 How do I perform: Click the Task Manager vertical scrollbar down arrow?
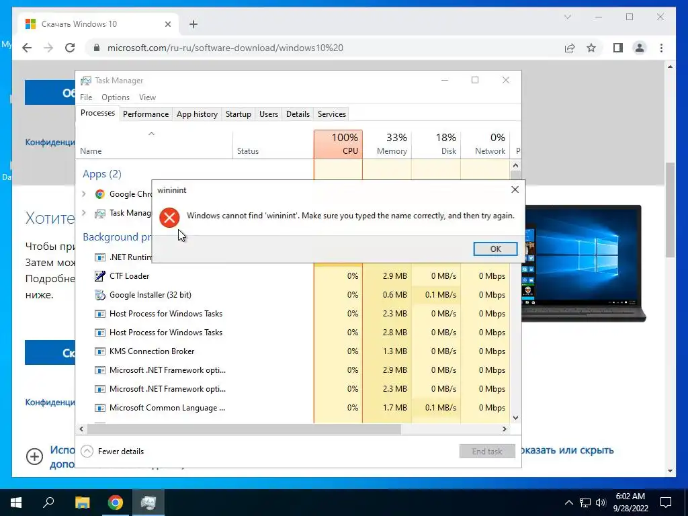pyautogui.click(x=515, y=418)
